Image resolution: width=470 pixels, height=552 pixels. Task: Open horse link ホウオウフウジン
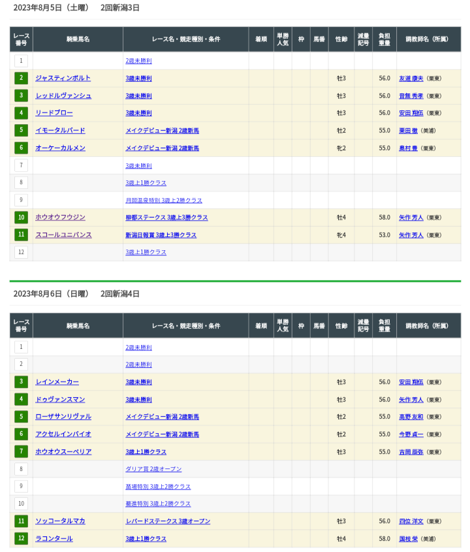click(60, 218)
